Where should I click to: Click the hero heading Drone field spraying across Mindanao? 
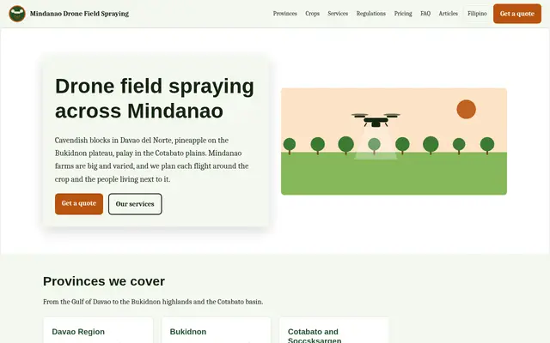(x=155, y=99)
